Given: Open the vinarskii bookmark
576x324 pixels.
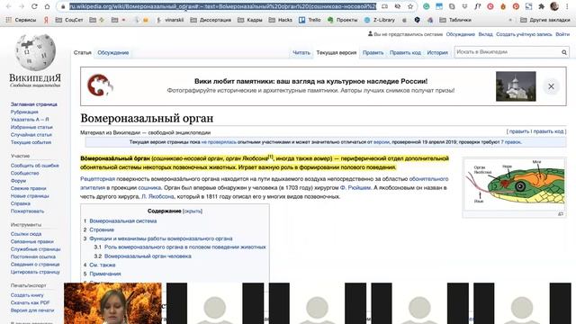Looking at the screenshot, I should coord(170,20).
